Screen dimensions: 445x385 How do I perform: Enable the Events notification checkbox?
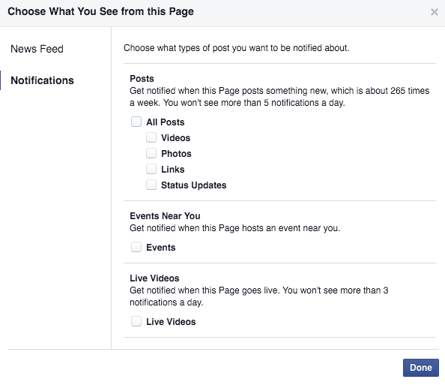click(136, 247)
